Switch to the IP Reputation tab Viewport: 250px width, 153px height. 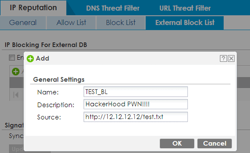[x=33, y=8]
